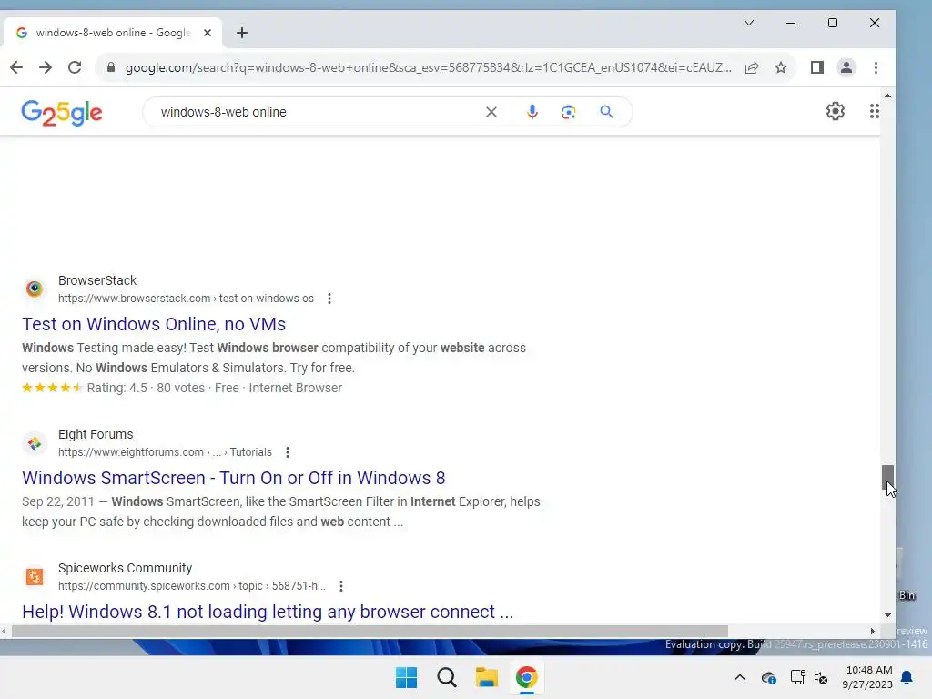932x699 pixels.
Task: Clear the Google search box text
Action: coord(491,112)
